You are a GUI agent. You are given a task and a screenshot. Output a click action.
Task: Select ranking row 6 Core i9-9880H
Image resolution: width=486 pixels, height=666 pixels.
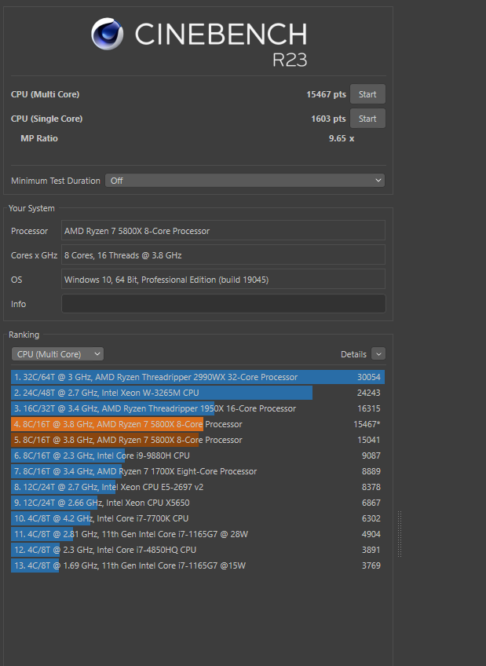[x=198, y=456]
